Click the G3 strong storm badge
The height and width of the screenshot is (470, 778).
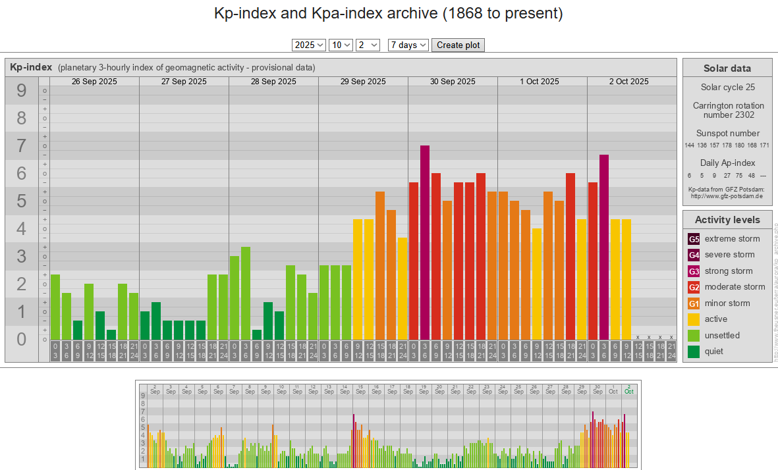[x=694, y=271]
